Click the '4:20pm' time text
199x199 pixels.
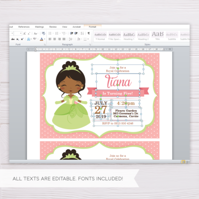tap(126, 103)
